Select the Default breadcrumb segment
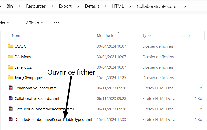Image resolution: width=207 pixels, height=130 pixels. coord(92,6)
